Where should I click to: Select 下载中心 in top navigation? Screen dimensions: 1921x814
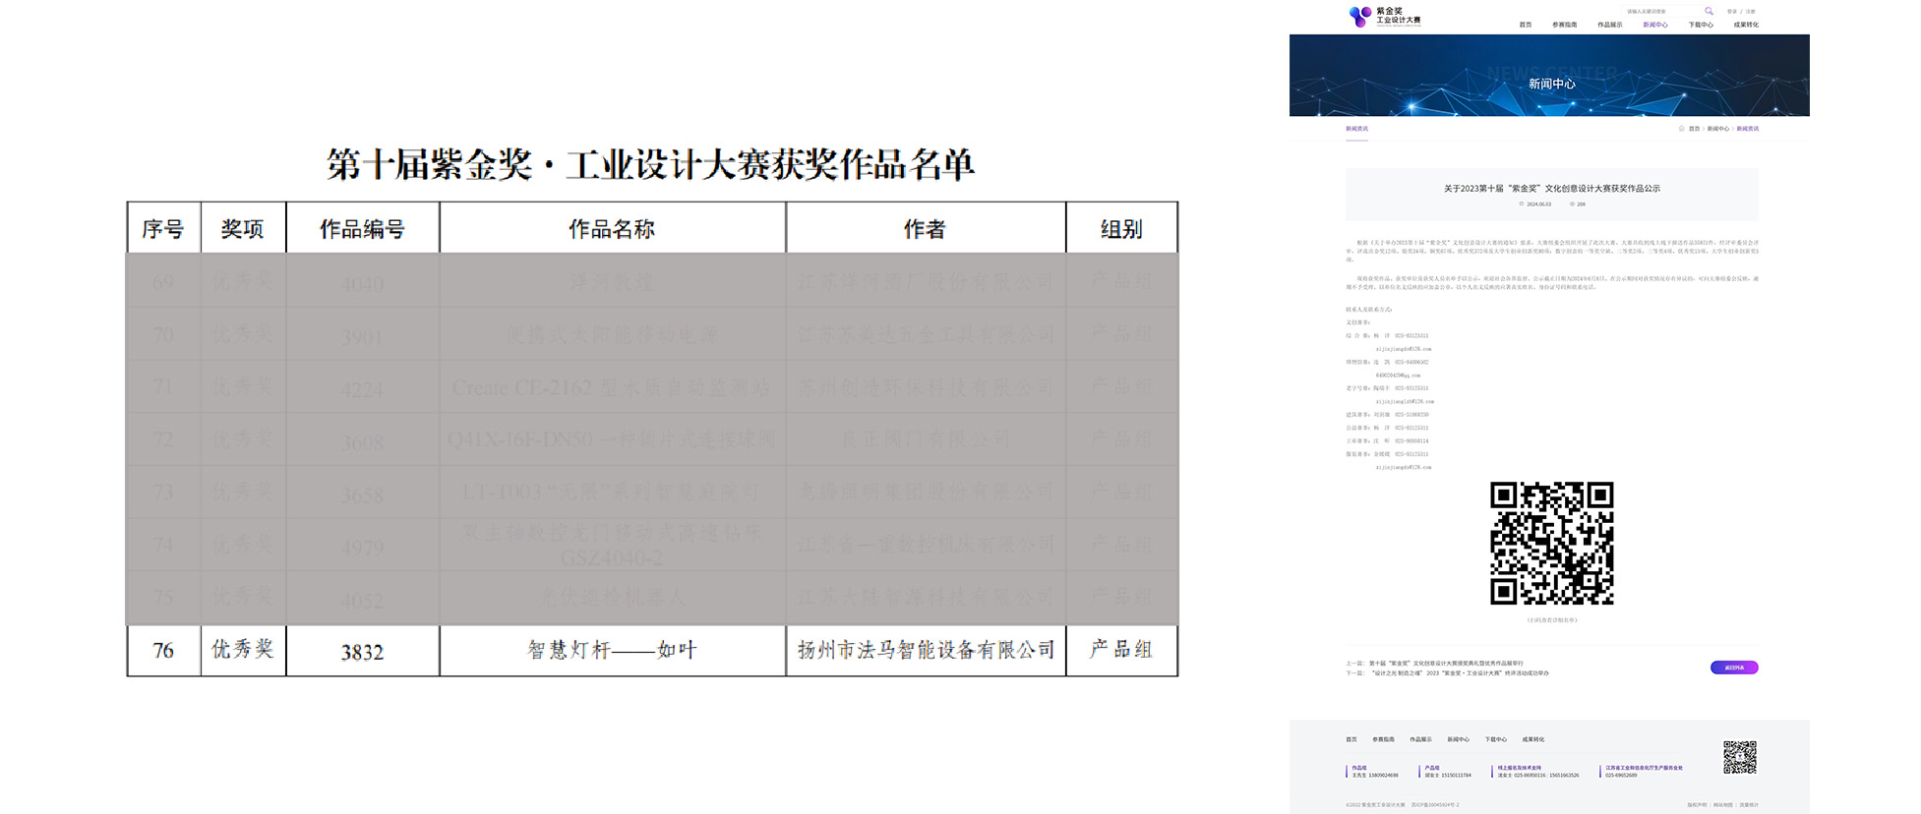[x=1701, y=26]
